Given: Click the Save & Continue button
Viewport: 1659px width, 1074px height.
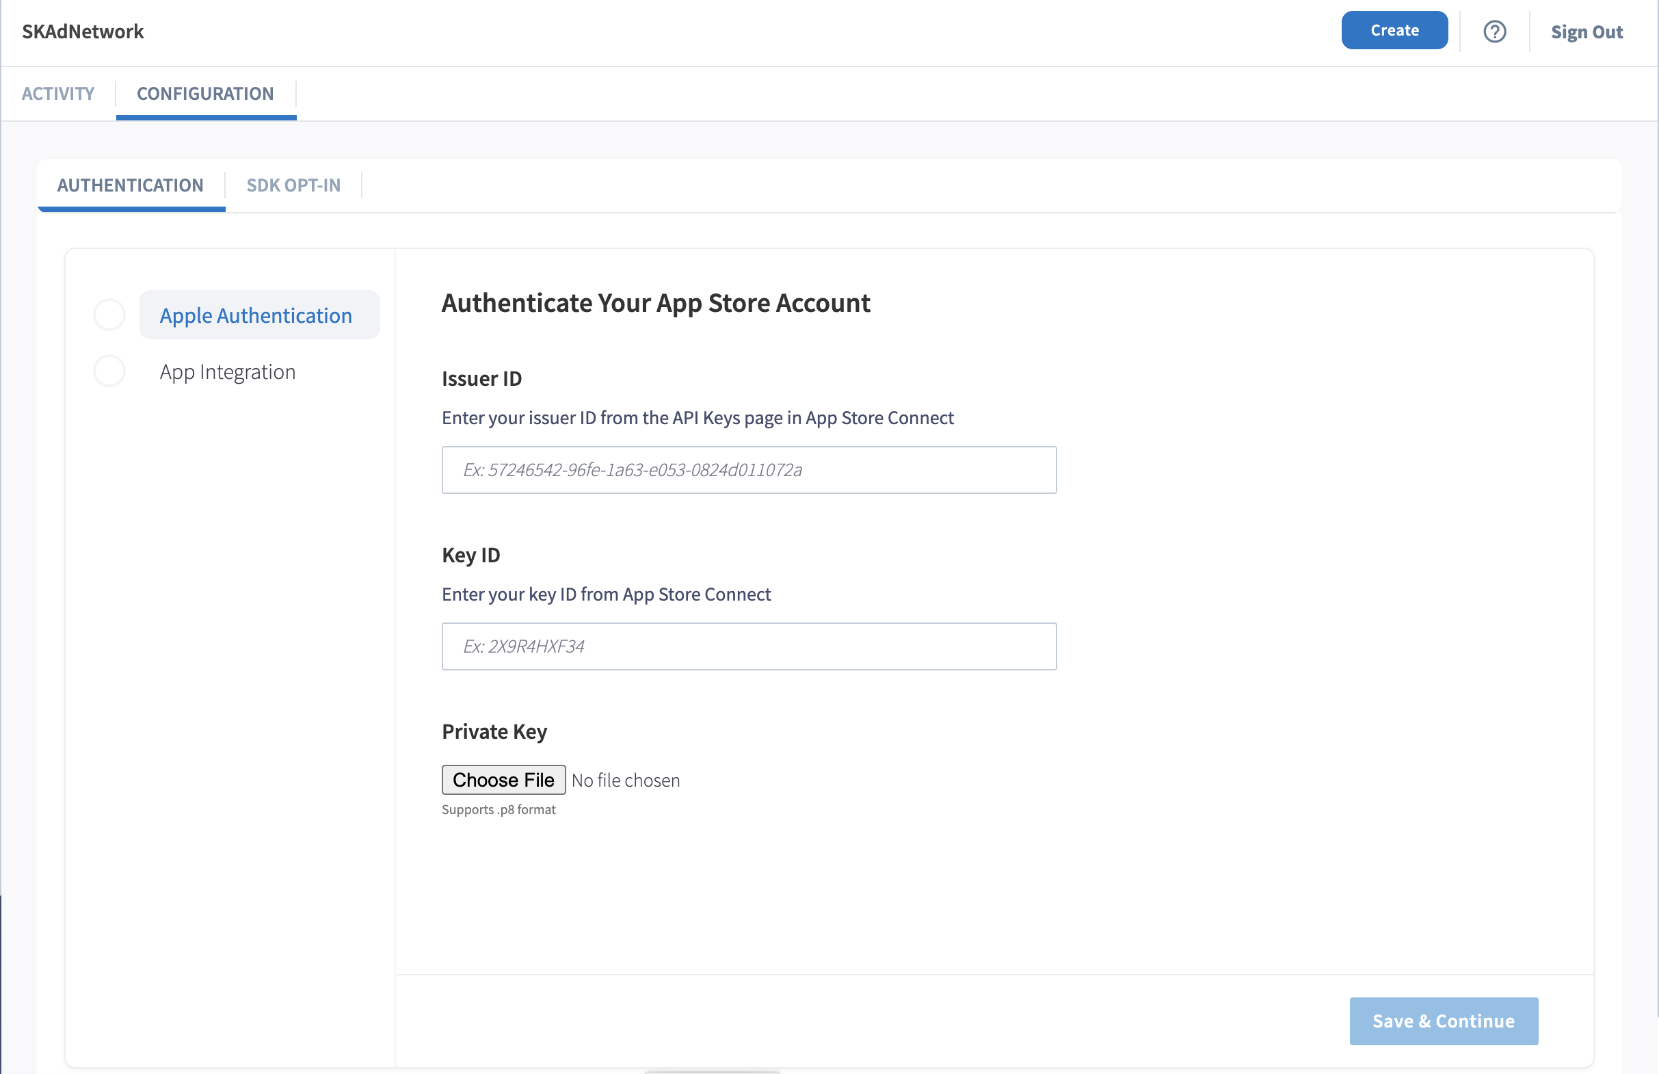Looking at the screenshot, I should (x=1443, y=1021).
